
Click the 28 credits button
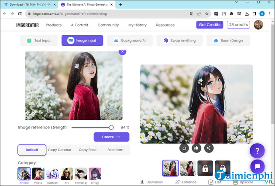point(238,25)
